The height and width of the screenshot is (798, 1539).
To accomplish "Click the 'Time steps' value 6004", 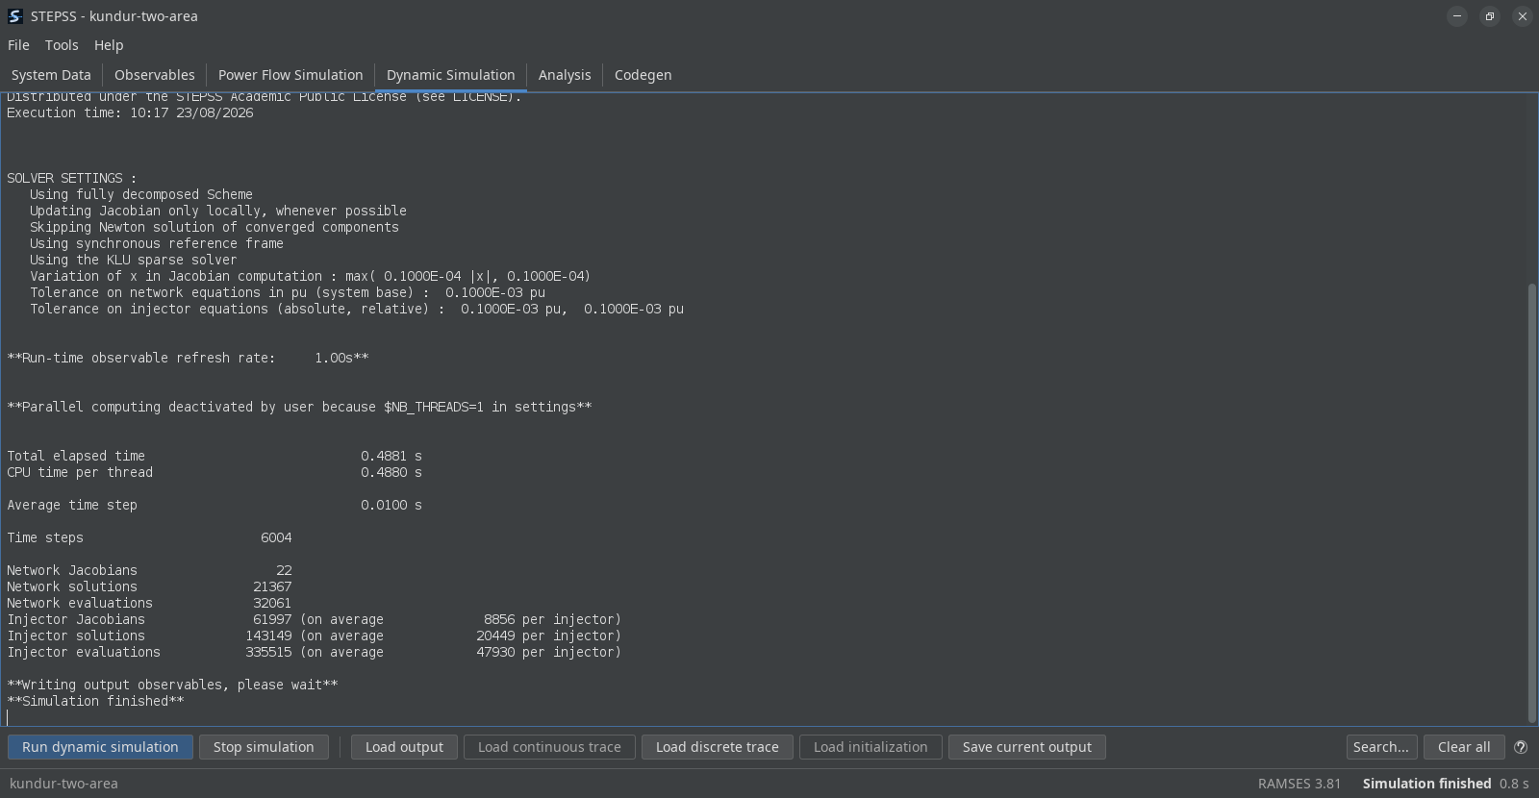I will coord(276,537).
